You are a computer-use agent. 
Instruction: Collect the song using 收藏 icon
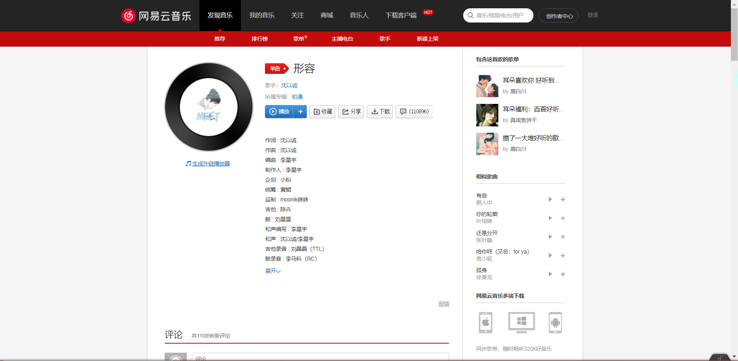pyautogui.click(x=322, y=111)
